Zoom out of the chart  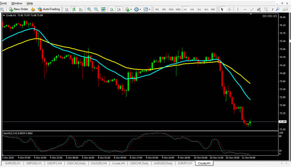click(96, 9)
